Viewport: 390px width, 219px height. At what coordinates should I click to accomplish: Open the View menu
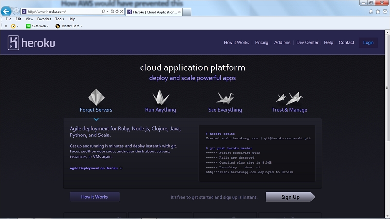tap(29, 19)
